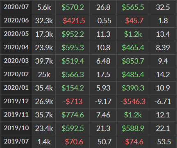Select the 2019/11 date cell
Viewport: 177px width, 148px height.
[16, 115]
